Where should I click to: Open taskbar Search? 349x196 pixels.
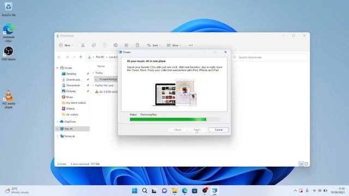coord(145,191)
